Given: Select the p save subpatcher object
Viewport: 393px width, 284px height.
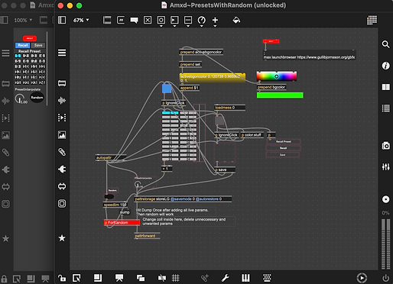Looking at the screenshot, I should (x=225, y=169).
